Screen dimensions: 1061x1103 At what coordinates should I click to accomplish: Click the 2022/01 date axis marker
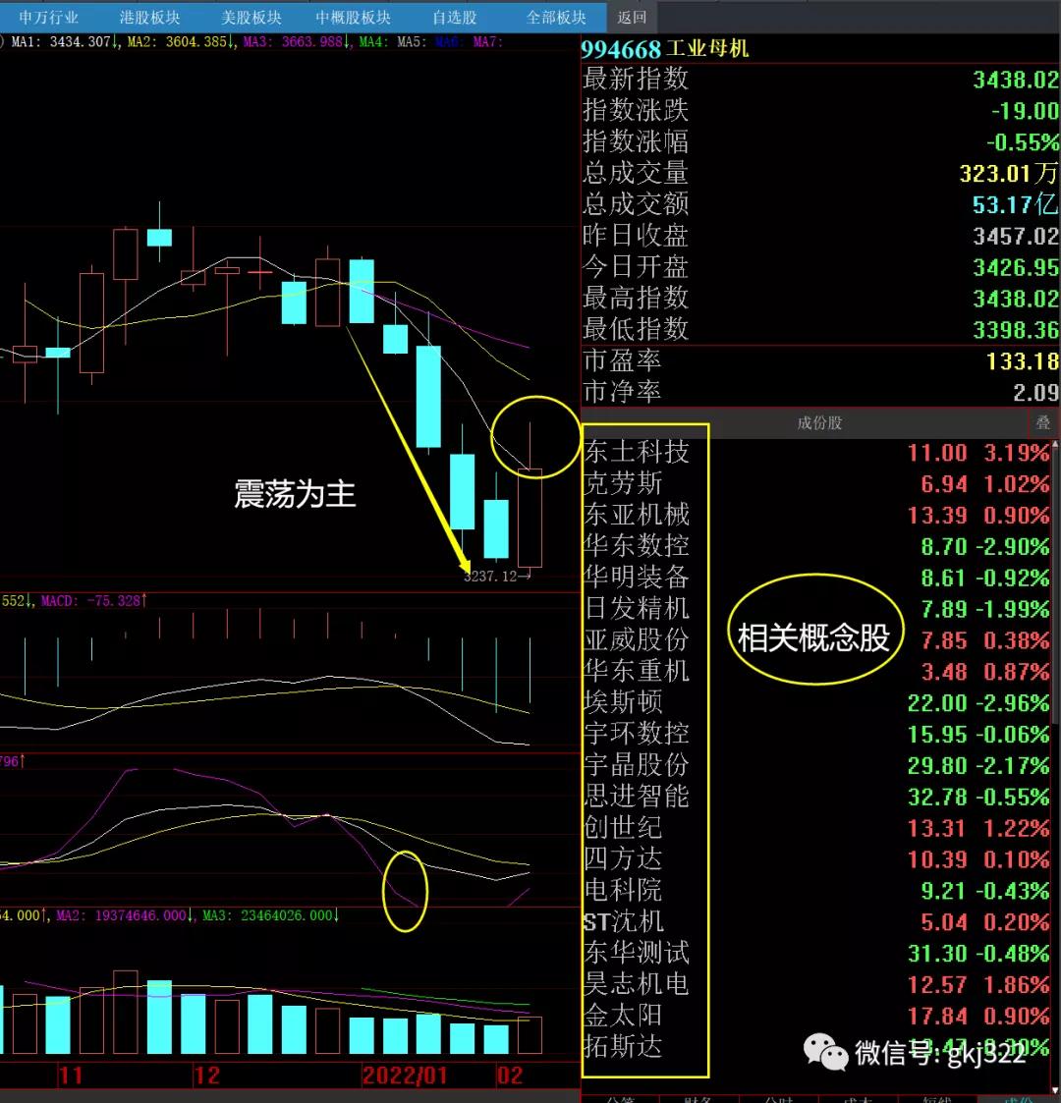point(405,1075)
